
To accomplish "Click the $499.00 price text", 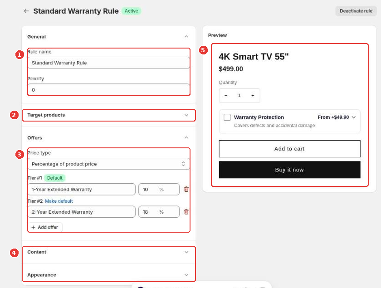I will point(231,69).
